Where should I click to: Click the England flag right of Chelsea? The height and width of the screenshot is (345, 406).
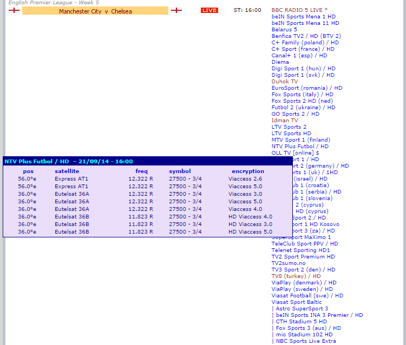tap(176, 10)
